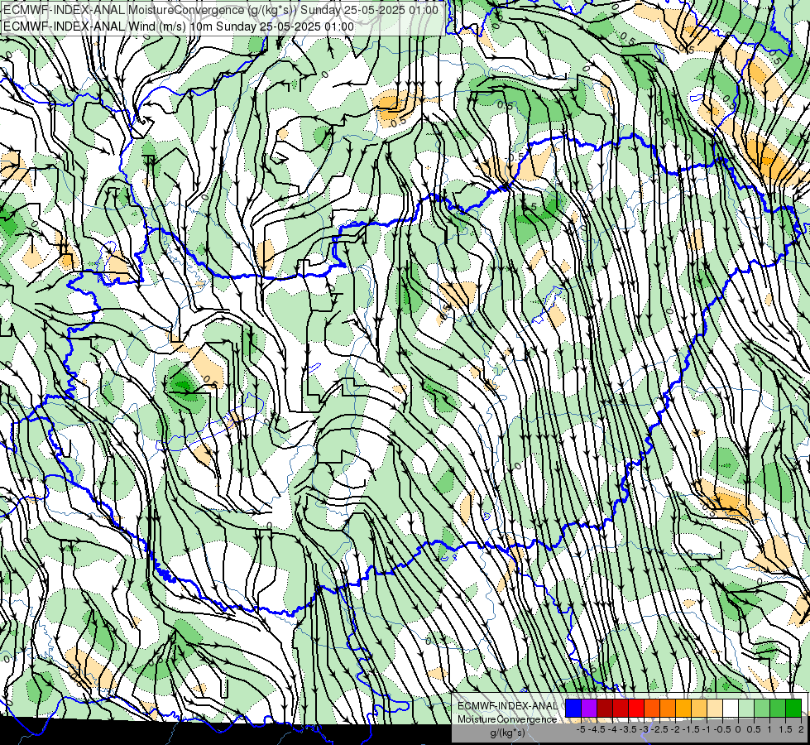Viewport: 810px width, 745px height.
Task: Click the g/(kg*s) unit label in legend
Action: pyautogui.click(x=507, y=733)
